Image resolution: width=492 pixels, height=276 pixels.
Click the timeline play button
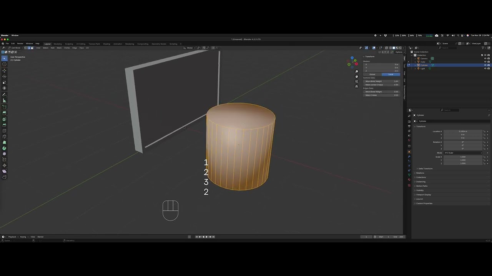(206, 237)
